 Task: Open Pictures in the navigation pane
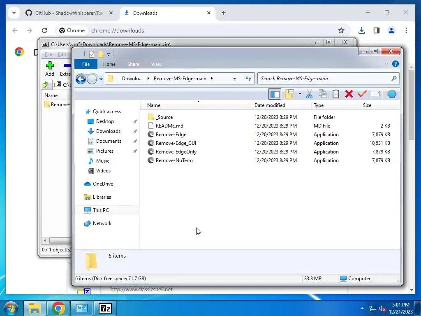(x=105, y=151)
